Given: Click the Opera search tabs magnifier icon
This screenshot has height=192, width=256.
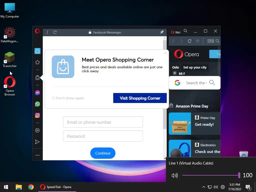Looking at the screenshot, I should [185, 31].
